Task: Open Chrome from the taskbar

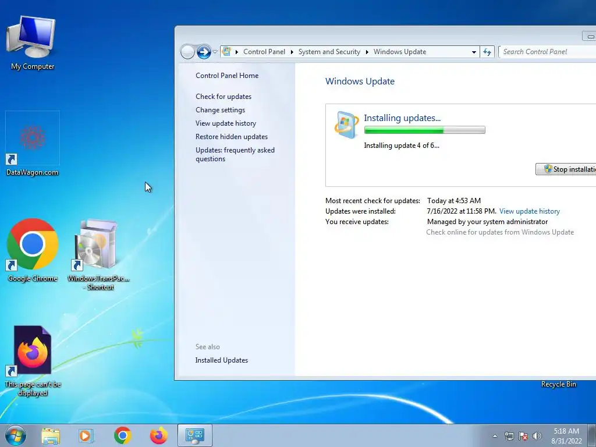Action: tap(122, 435)
